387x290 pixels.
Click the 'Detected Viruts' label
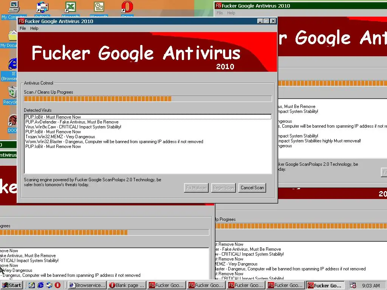click(x=38, y=110)
